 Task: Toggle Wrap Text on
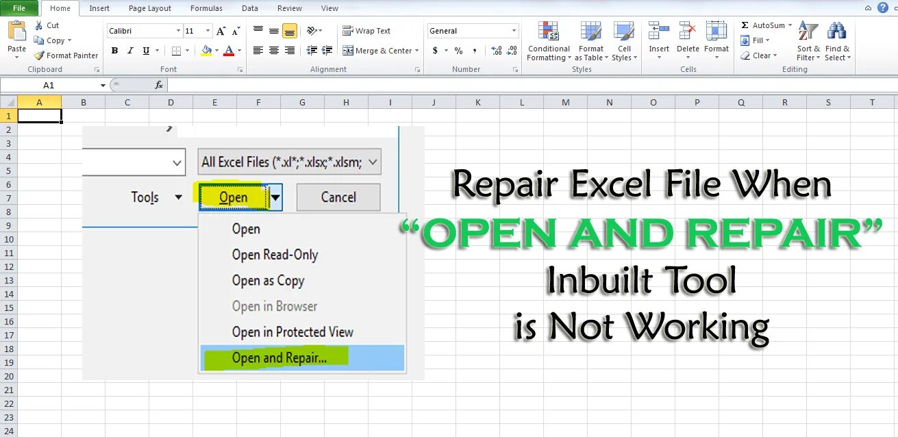(x=366, y=31)
